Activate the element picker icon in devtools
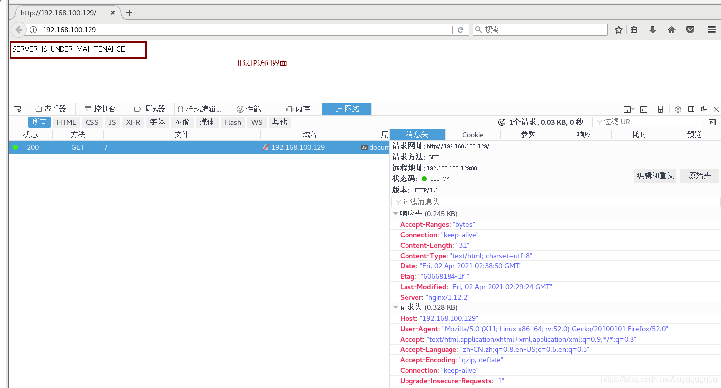Viewport: 721px width, 388px height. click(18, 109)
